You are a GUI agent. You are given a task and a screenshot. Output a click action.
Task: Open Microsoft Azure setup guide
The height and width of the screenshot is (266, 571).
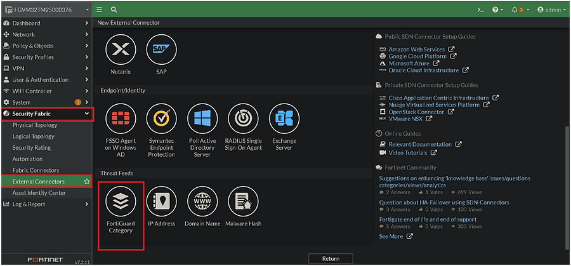409,63
